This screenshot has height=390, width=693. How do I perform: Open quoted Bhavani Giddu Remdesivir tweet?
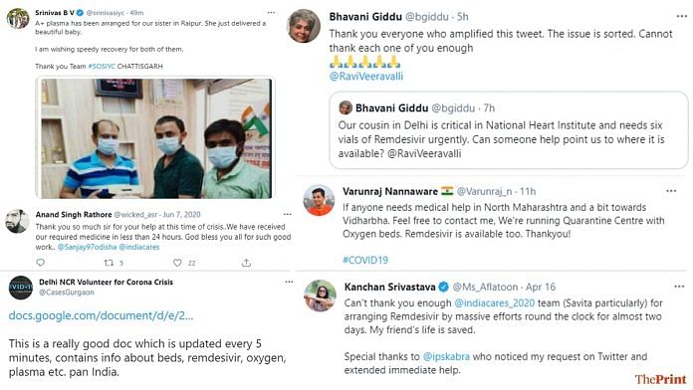click(x=509, y=130)
